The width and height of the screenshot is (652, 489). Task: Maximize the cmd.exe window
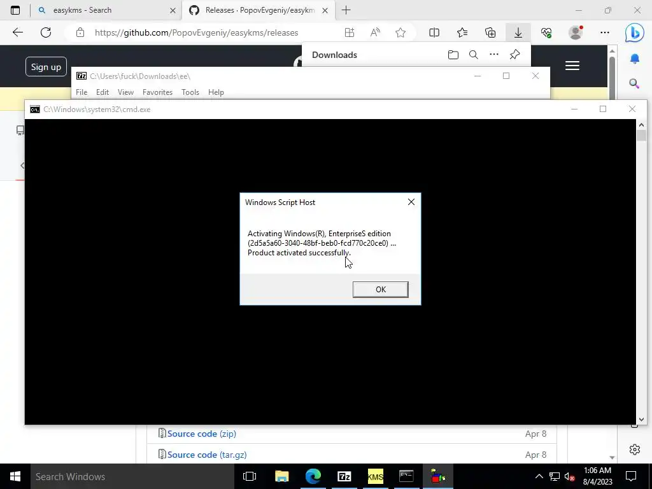click(603, 109)
